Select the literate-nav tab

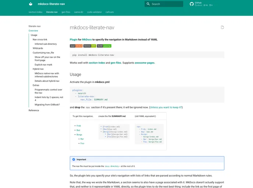(x=52, y=12)
